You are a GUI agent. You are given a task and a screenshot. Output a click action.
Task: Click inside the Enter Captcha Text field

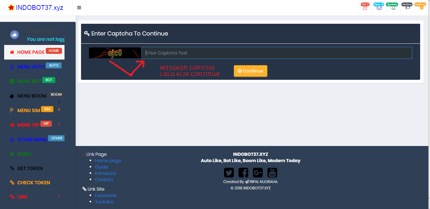tap(276, 53)
